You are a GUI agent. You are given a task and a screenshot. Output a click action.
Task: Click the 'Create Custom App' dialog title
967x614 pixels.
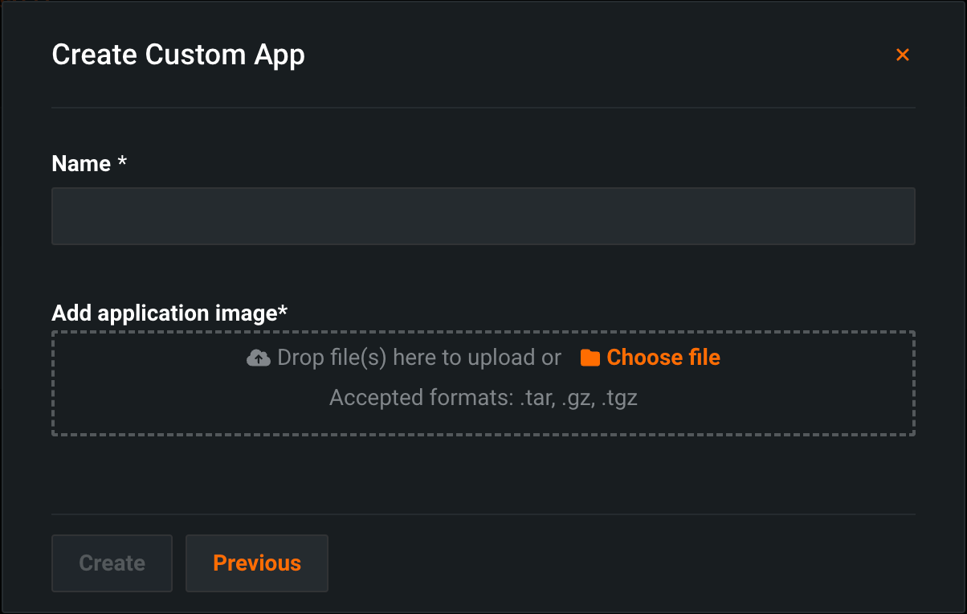(x=178, y=55)
